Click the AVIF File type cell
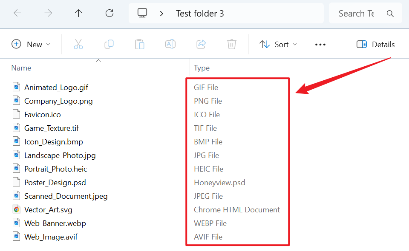 point(208,237)
